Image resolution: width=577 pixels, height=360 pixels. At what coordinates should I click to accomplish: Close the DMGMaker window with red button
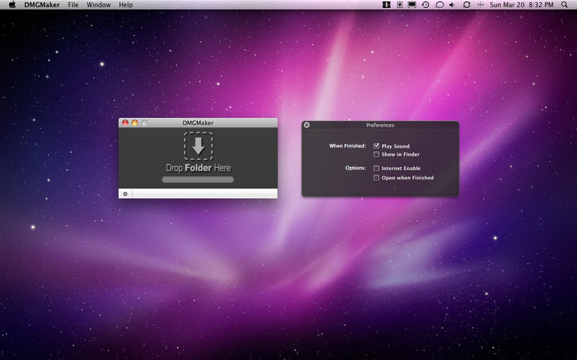125,122
